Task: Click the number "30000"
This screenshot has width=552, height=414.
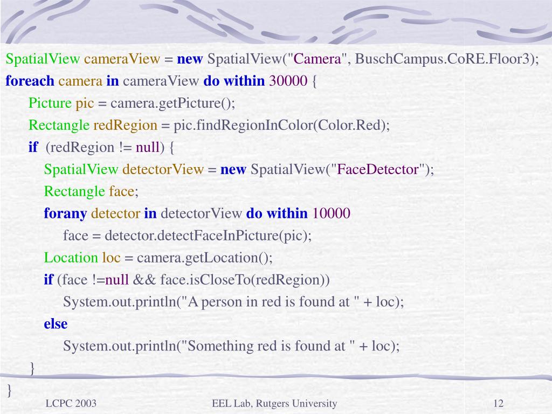Action: coord(288,81)
